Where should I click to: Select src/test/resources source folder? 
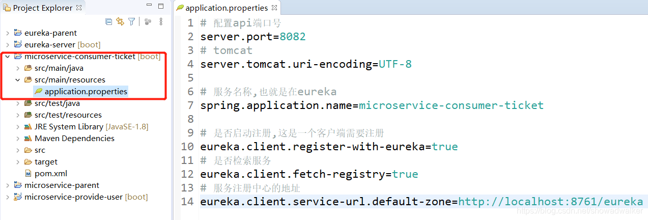[68, 115]
